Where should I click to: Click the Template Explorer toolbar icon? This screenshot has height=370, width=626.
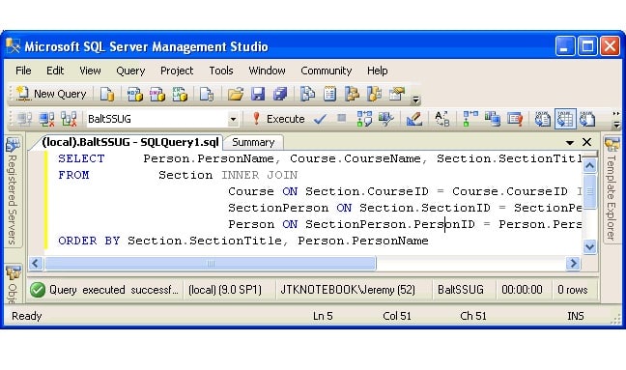(x=375, y=95)
